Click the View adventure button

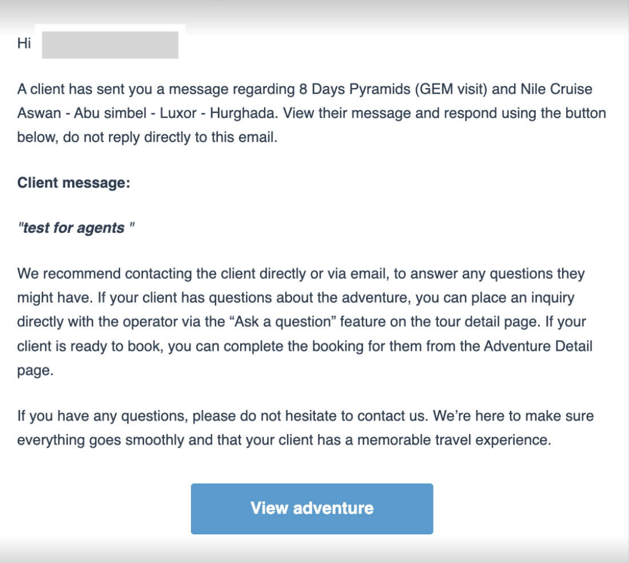(x=312, y=508)
